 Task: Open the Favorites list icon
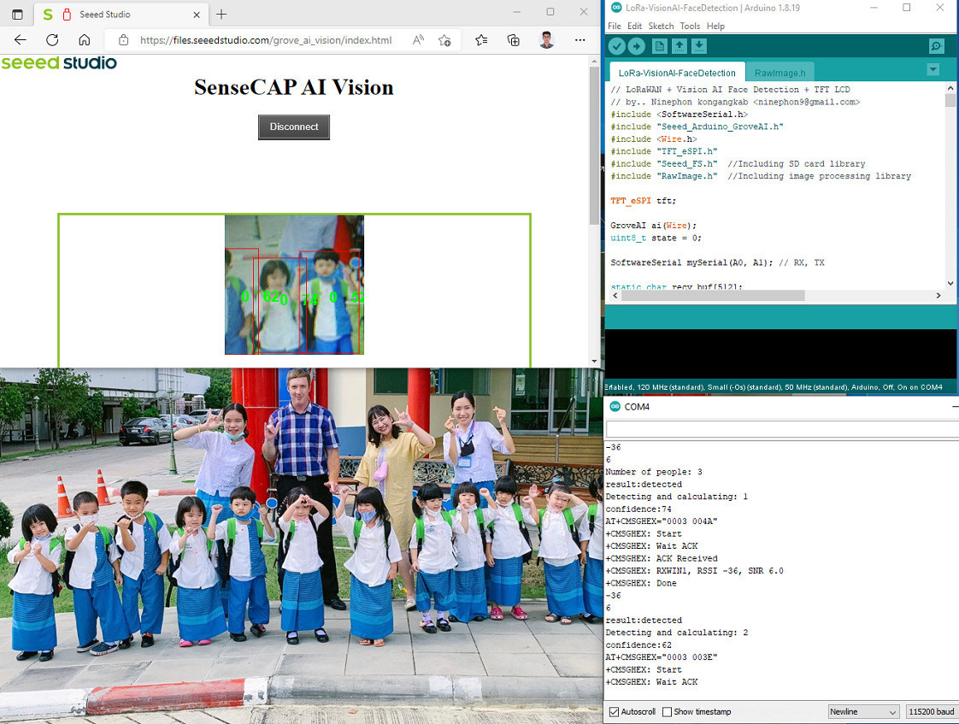[481, 40]
